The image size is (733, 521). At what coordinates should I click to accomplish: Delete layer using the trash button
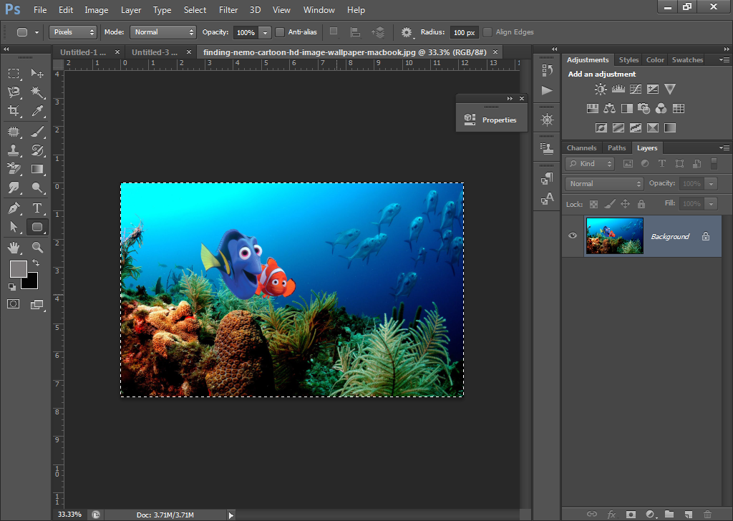point(707,514)
